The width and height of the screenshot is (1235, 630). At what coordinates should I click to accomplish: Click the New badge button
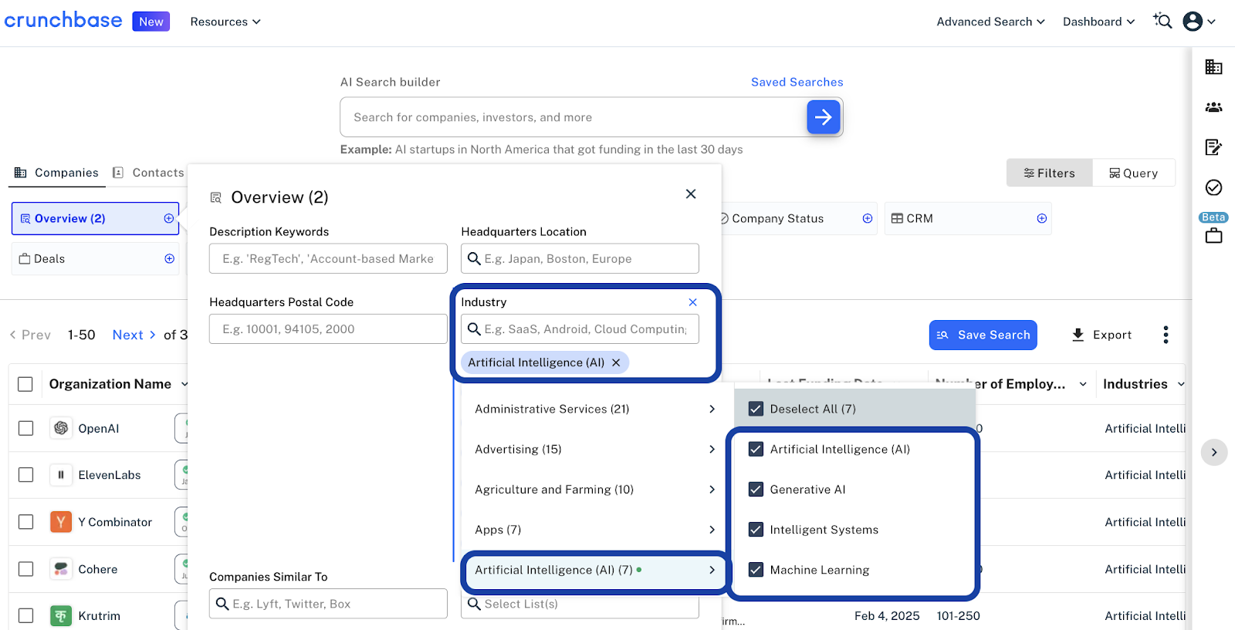(x=151, y=22)
